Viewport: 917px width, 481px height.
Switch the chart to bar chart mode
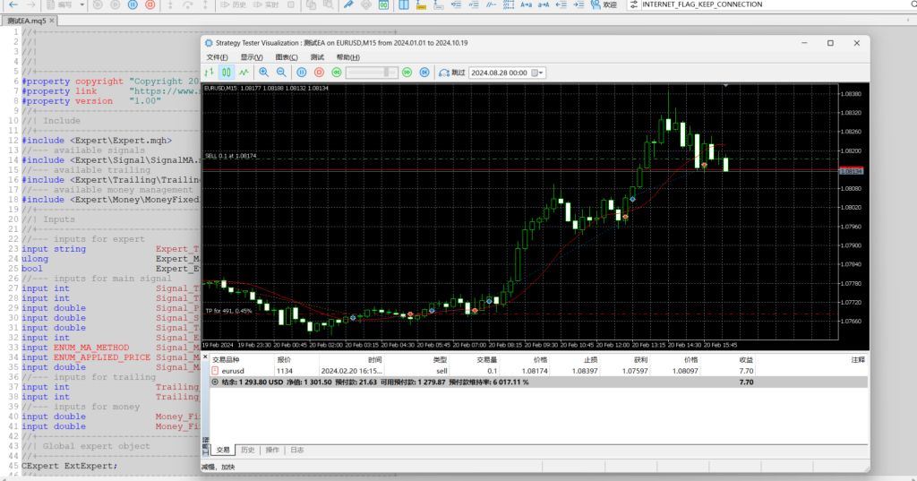click(x=209, y=73)
